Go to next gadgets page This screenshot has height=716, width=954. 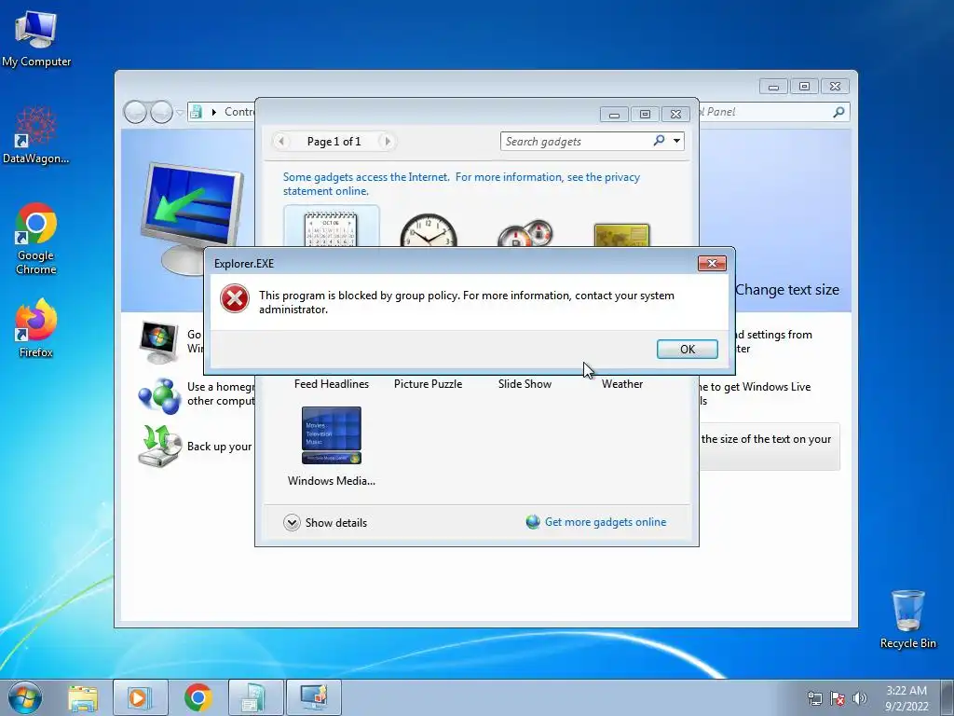[x=387, y=142]
